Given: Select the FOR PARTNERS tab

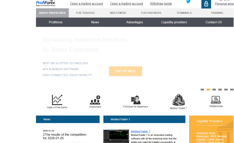Looking at the screenshot, I should 151,13.
